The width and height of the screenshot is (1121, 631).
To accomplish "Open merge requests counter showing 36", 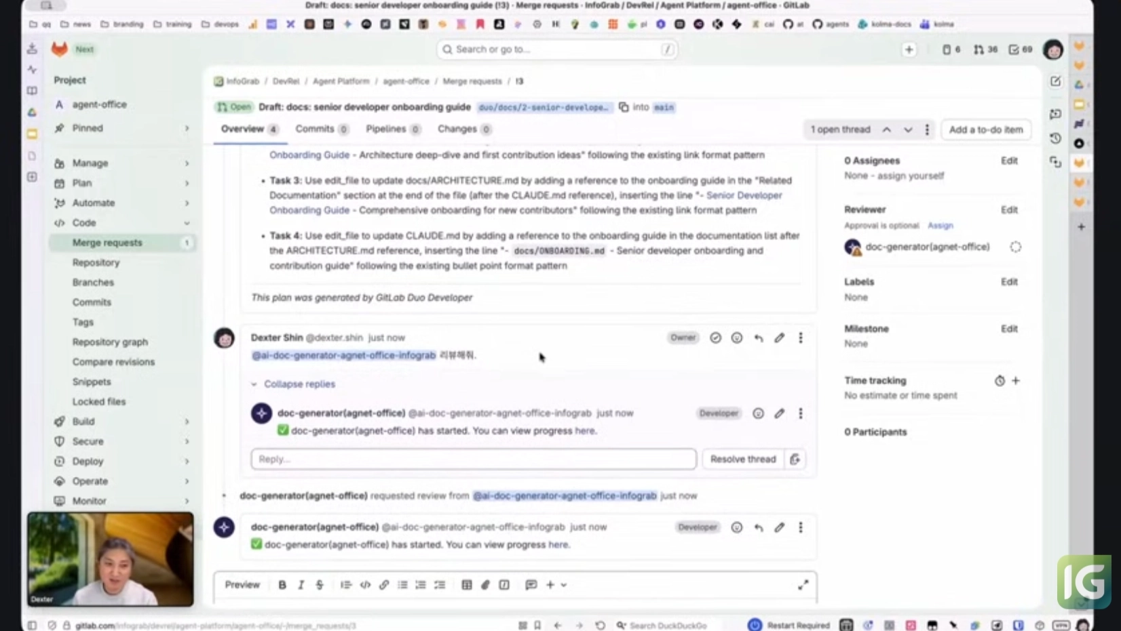I will (985, 49).
